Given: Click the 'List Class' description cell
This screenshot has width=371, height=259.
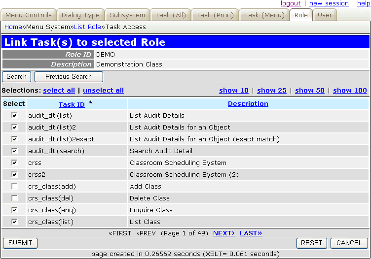Looking at the screenshot, I should 248,222.
